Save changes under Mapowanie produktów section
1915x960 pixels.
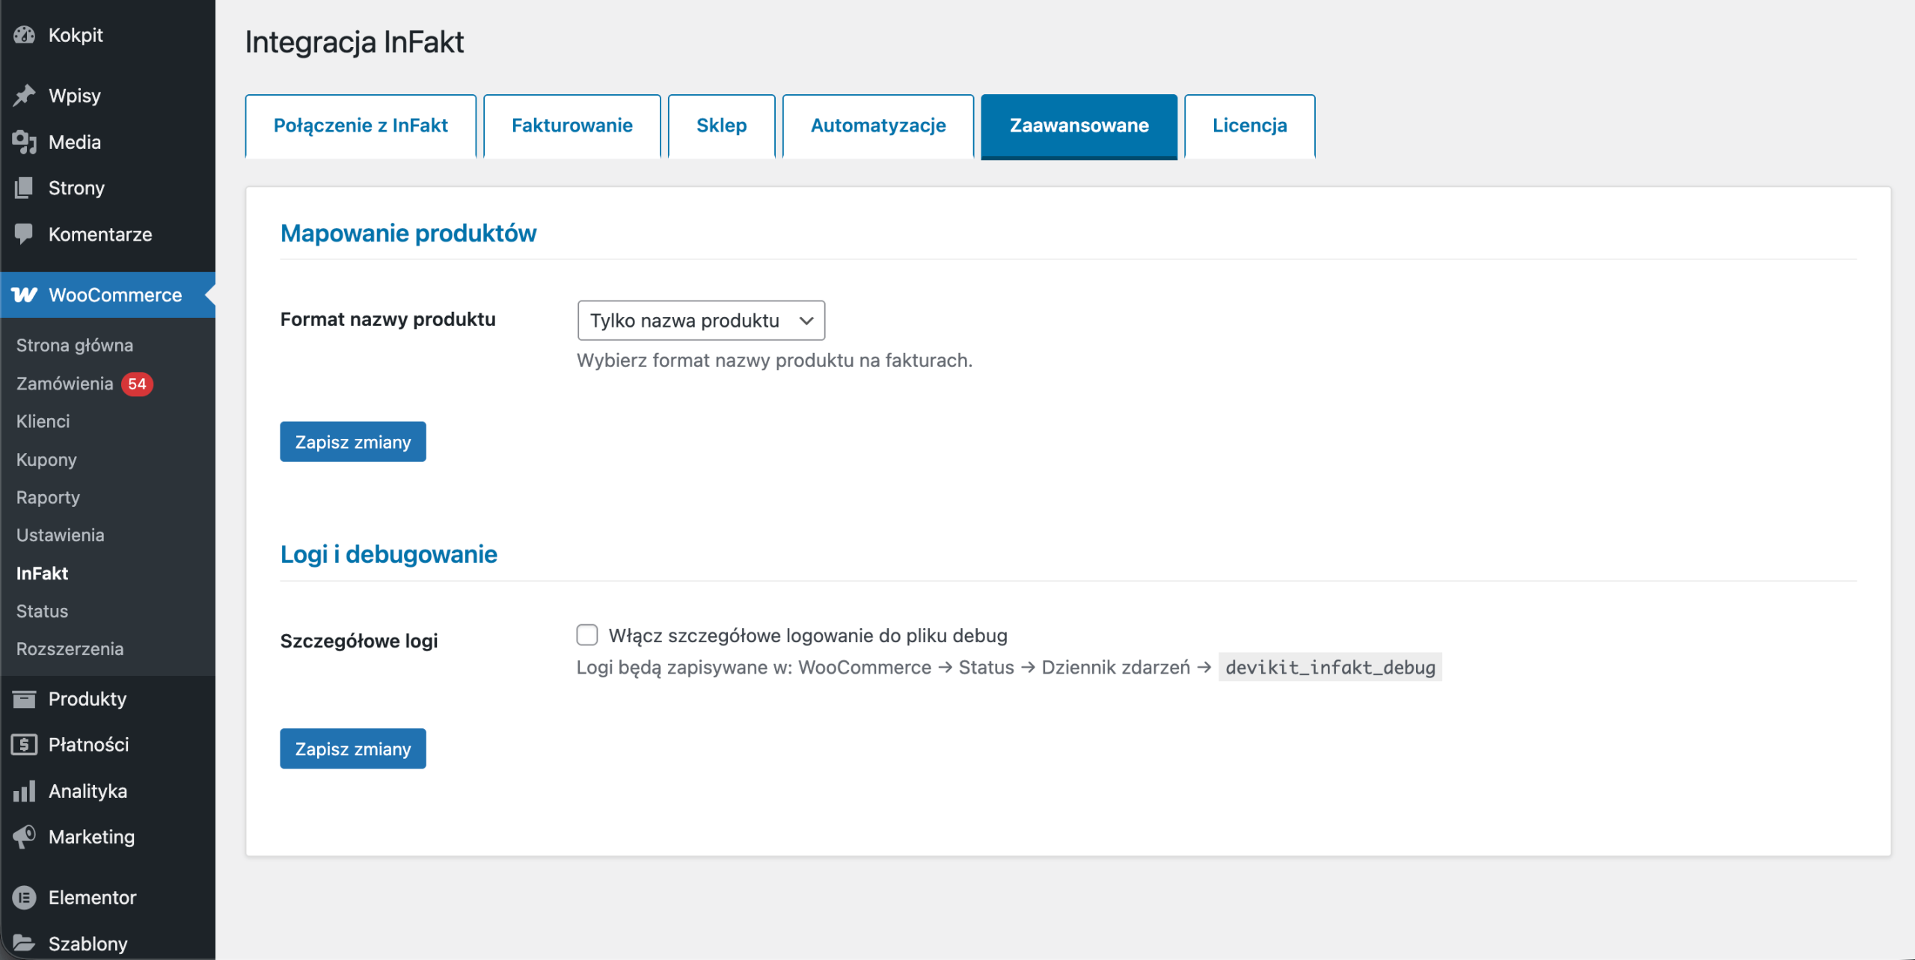click(x=353, y=442)
